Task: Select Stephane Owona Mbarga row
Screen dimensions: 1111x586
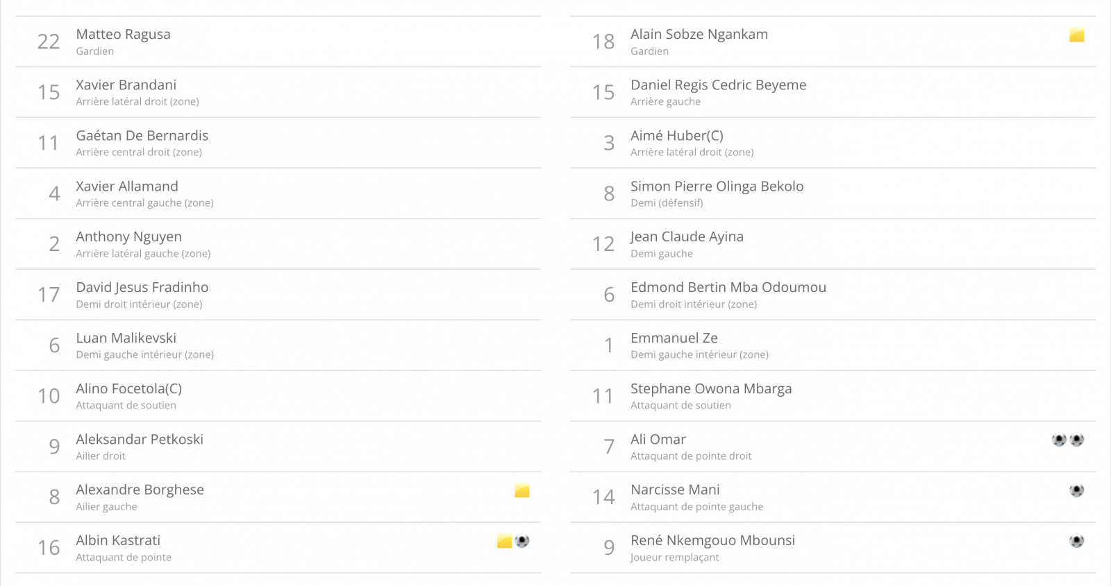Action: click(x=833, y=396)
